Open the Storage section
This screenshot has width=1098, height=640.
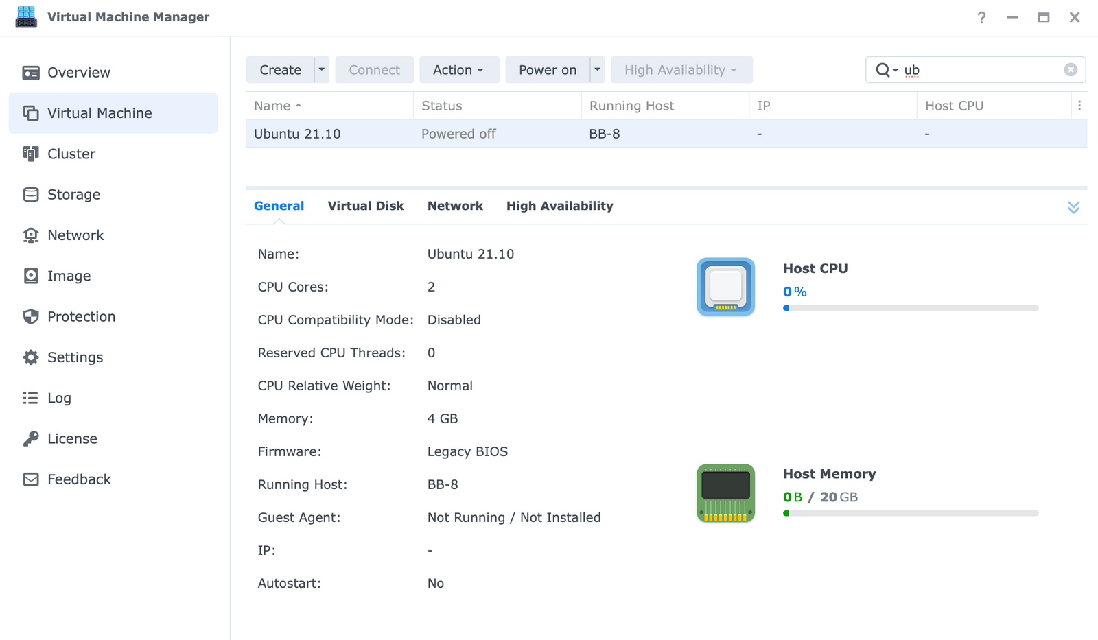tap(73, 194)
